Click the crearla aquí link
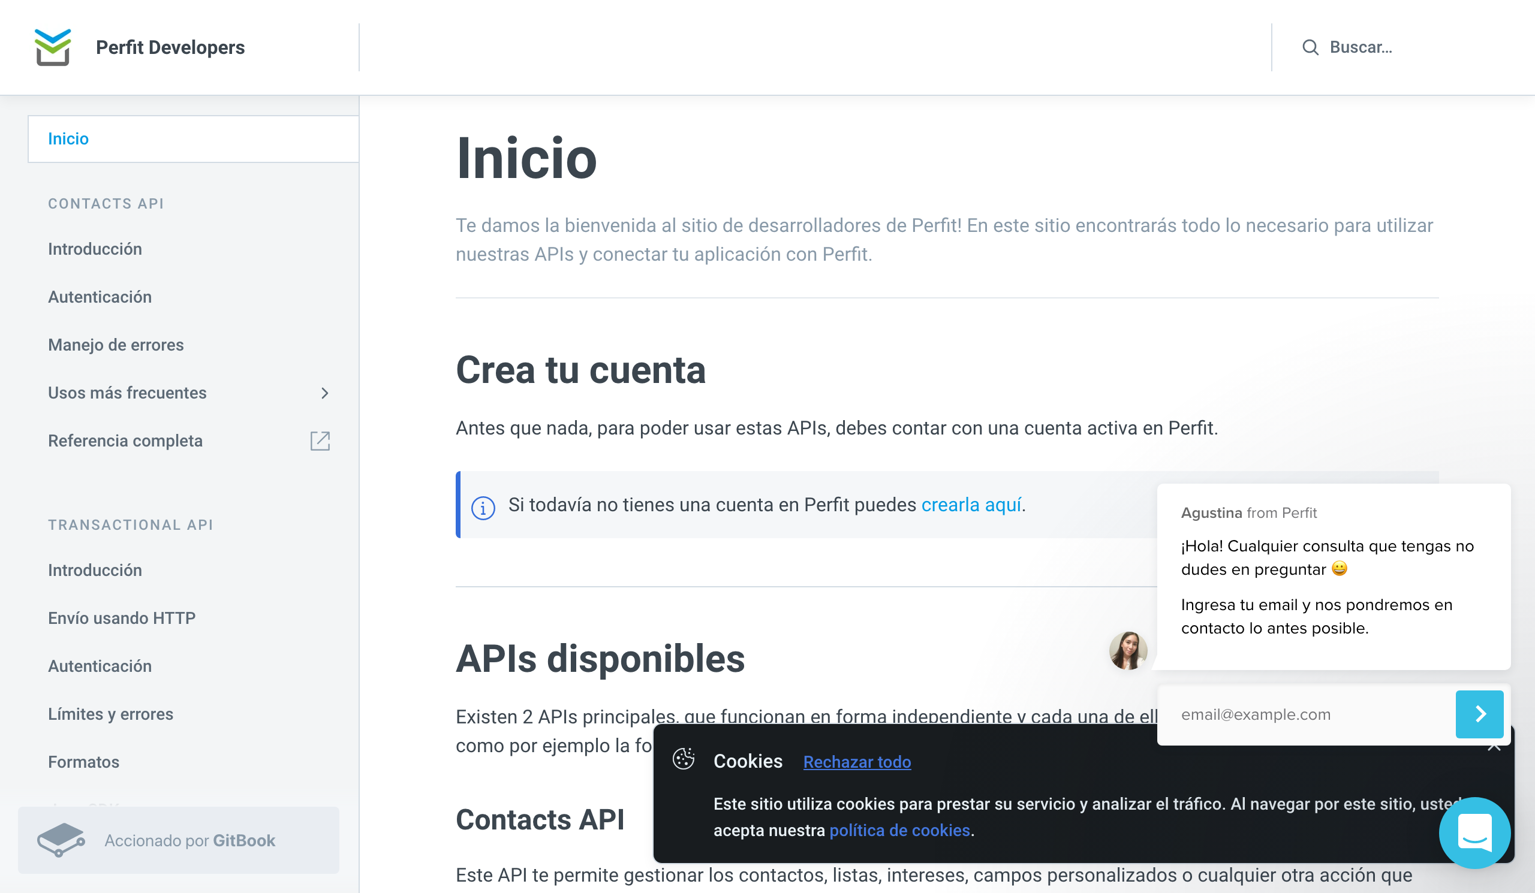This screenshot has height=893, width=1535. coord(971,505)
